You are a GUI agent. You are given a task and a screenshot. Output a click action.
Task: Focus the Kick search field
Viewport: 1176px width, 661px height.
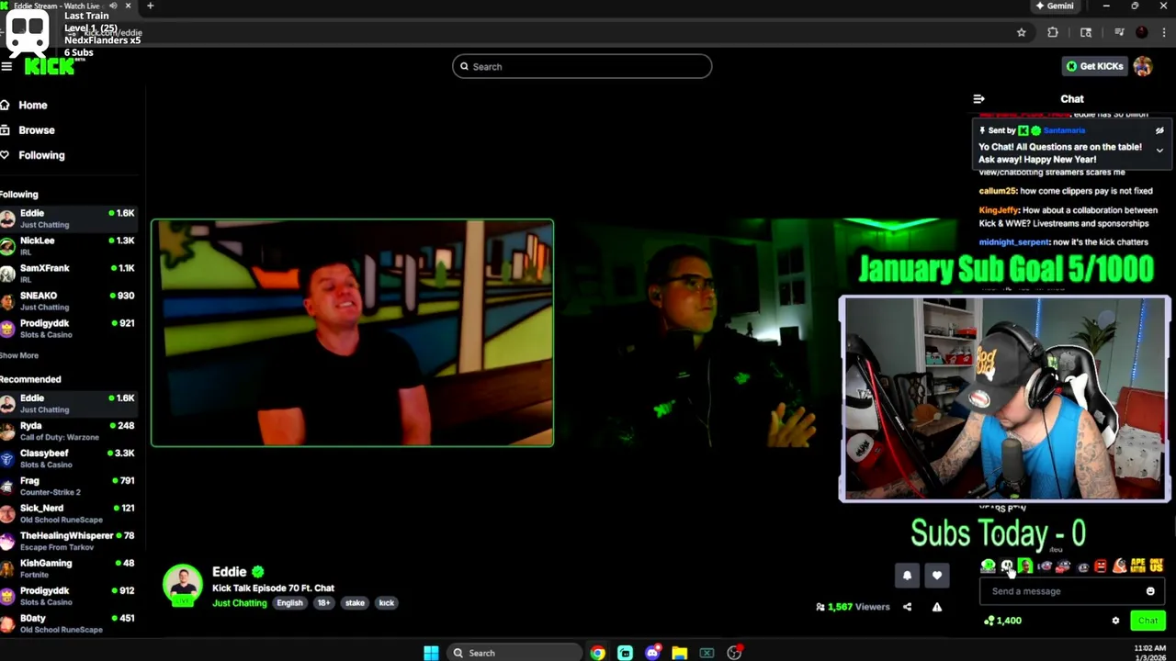tap(582, 66)
